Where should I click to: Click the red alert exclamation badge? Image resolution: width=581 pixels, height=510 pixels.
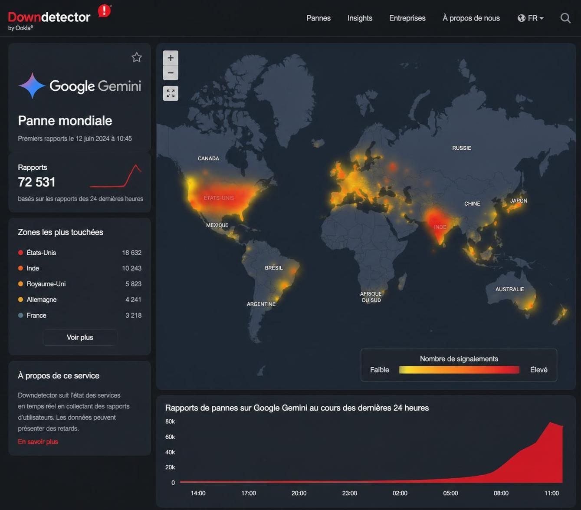point(104,10)
